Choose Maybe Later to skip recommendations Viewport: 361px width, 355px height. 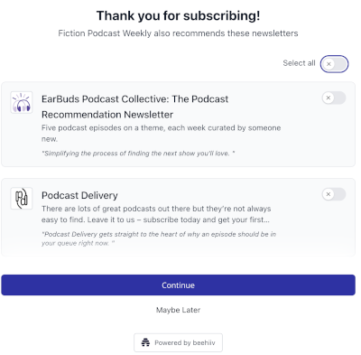(x=178, y=310)
